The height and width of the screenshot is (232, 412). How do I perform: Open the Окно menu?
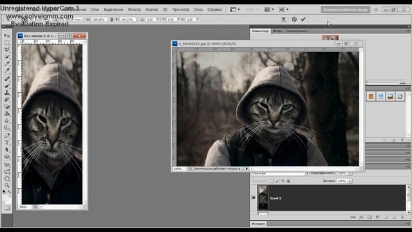click(198, 10)
